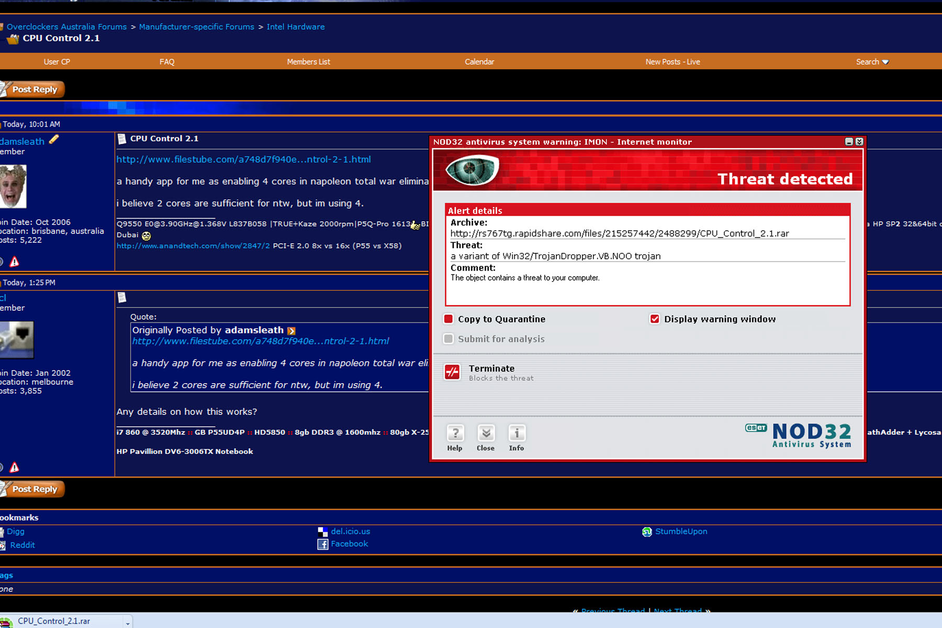Go to Intel Hardware breadcrumb
Image resolution: width=942 pixels, height=628 pixels.
pyautogui.click(x=296, y=27)
